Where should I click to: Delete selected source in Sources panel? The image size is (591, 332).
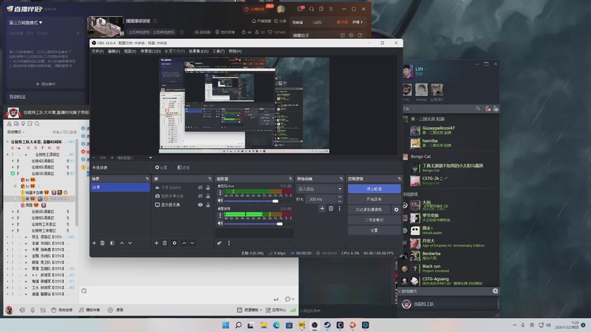pyautogui.click(x=165, y=243)
